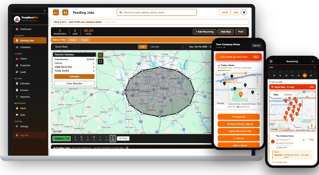Select Satellite view on the phone route map
The image size is (319, 175).
tap(288, 95)
